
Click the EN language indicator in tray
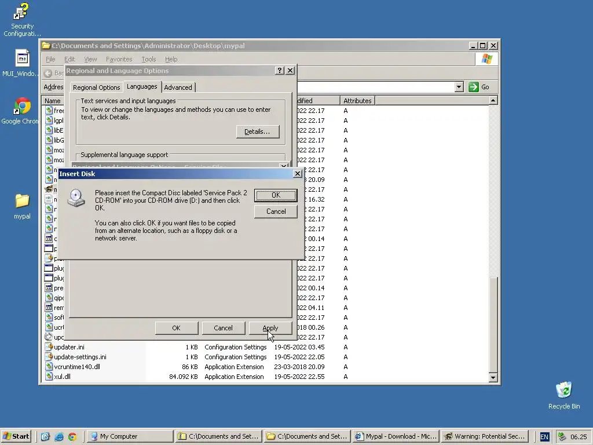(544, 437)
